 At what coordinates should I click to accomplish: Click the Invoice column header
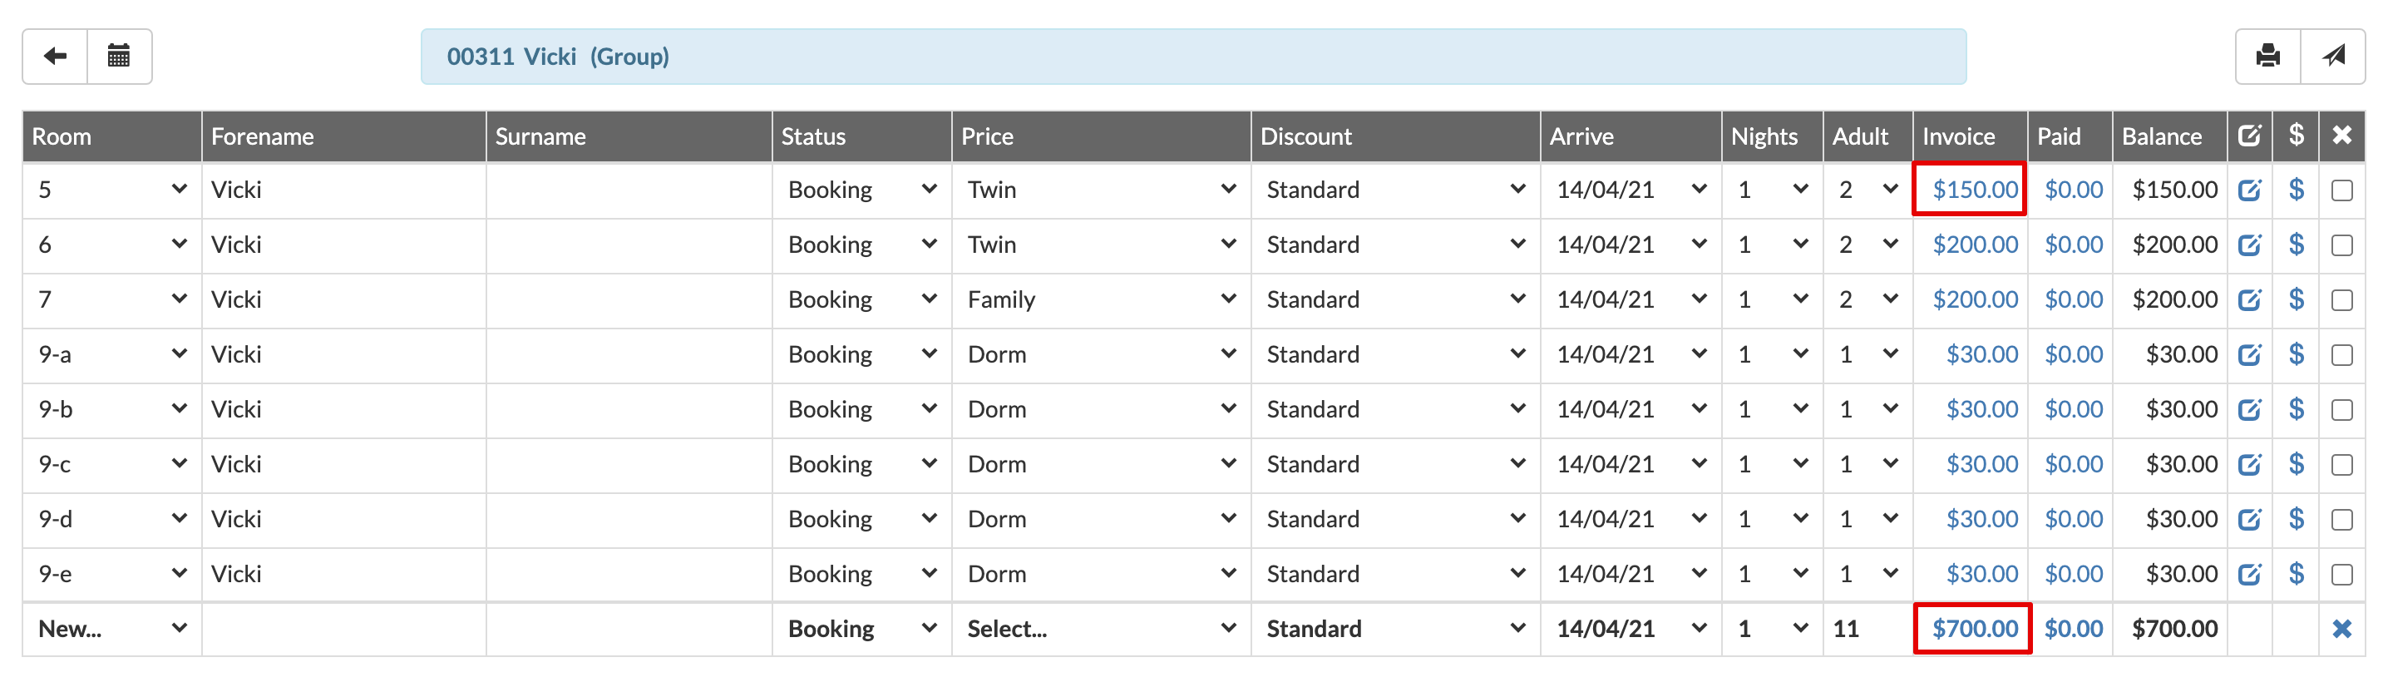pos(1958,137)
